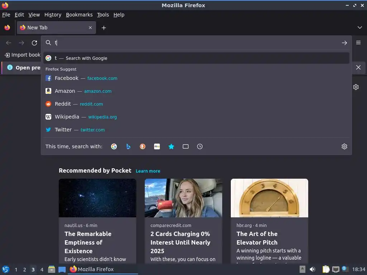Search open Tabs using the tab icon
The width and height of the screenshot is (367, 275).
pos(186,146)
